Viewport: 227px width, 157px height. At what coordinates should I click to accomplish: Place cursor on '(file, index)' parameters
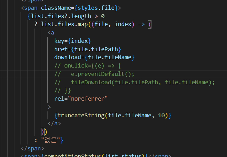113,24
